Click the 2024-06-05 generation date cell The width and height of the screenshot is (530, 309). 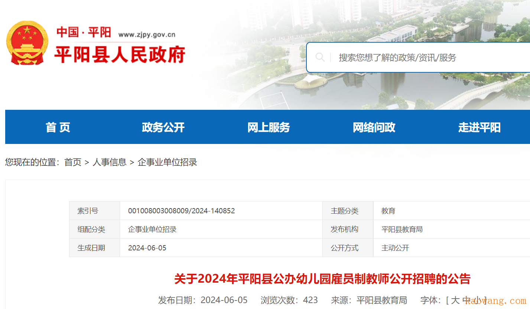click(x=221, y=248)
